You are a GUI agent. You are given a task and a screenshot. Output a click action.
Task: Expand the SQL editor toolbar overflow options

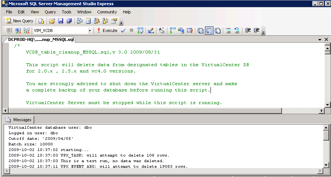[263, 32]
